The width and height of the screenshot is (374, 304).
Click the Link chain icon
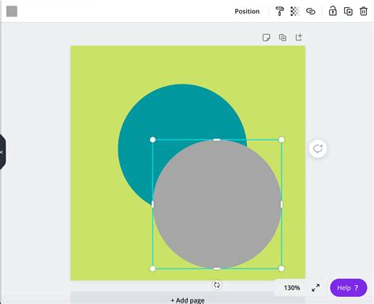[x=311, y=11]
